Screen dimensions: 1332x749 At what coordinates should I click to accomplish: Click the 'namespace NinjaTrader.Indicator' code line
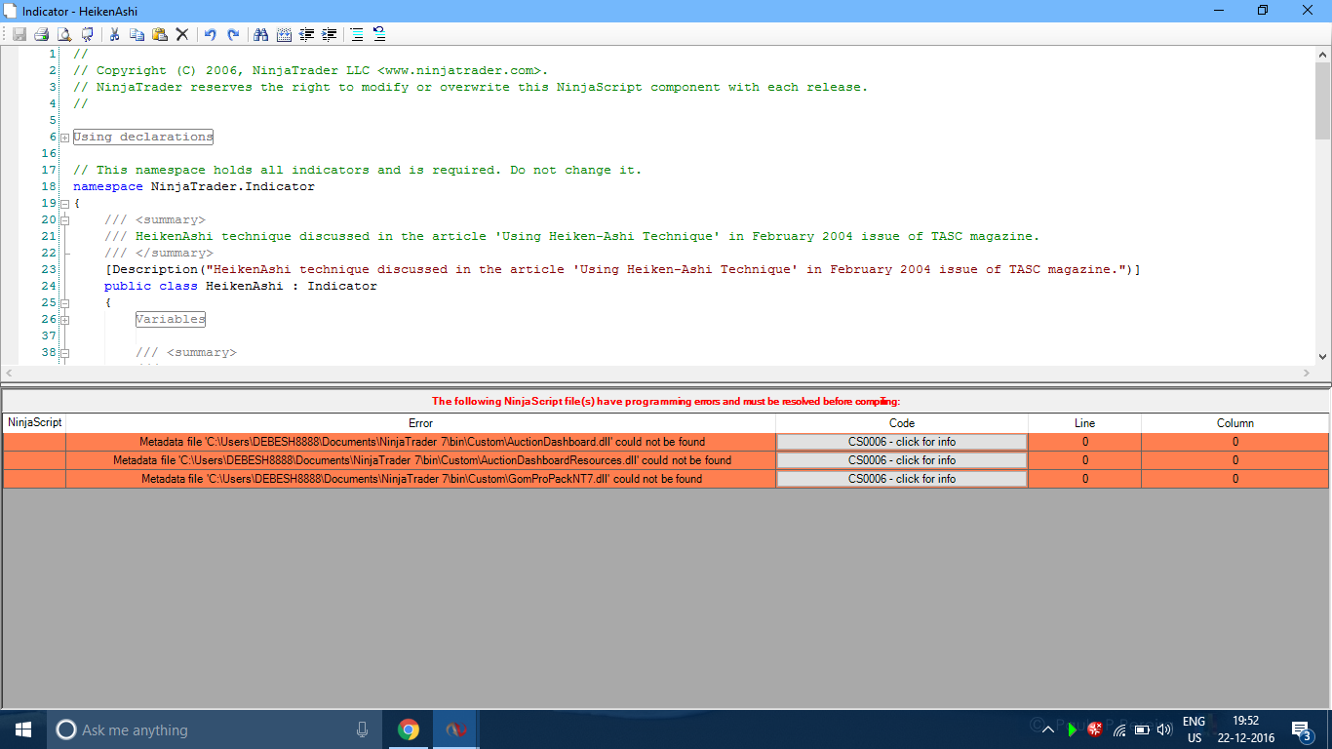pyautogui.click(x=194, y=186)
